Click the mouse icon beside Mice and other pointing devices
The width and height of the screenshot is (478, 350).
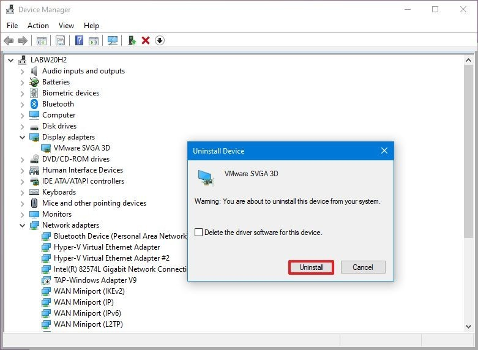[34, 203]
